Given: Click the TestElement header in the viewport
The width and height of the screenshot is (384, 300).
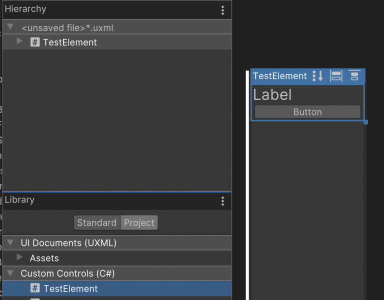Looking at the screenshot, I should 279,76.
